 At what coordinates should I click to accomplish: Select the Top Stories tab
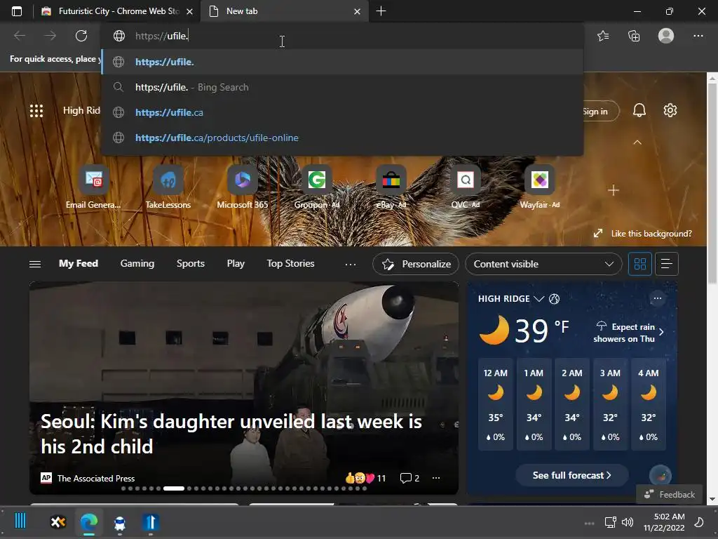click(290, 264)
